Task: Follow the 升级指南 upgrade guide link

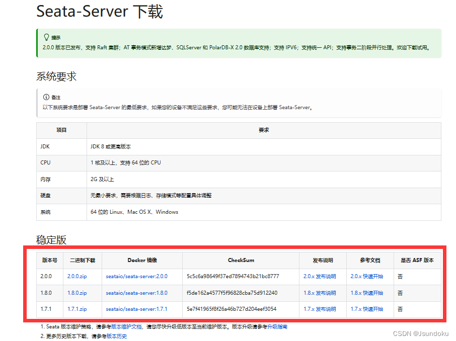Action: click(x=277, y=327)
